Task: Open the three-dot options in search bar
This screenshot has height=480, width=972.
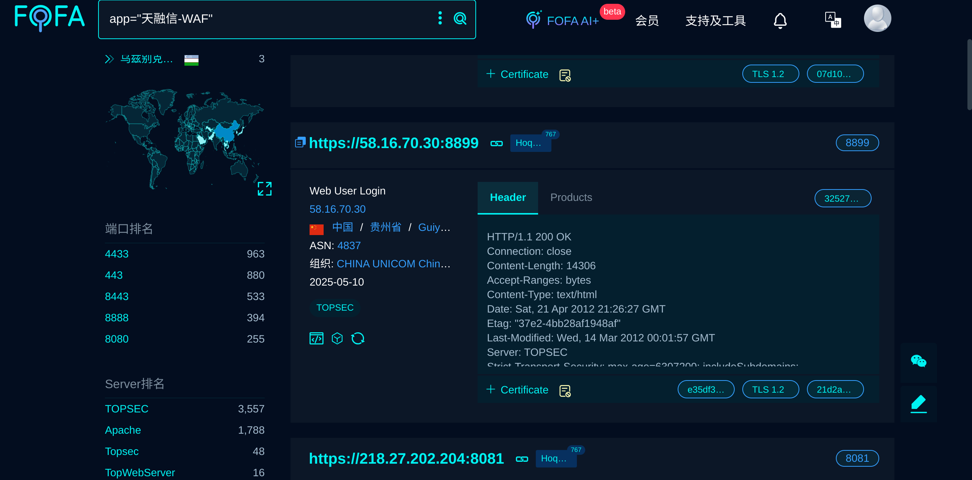Action: point(440,18)
